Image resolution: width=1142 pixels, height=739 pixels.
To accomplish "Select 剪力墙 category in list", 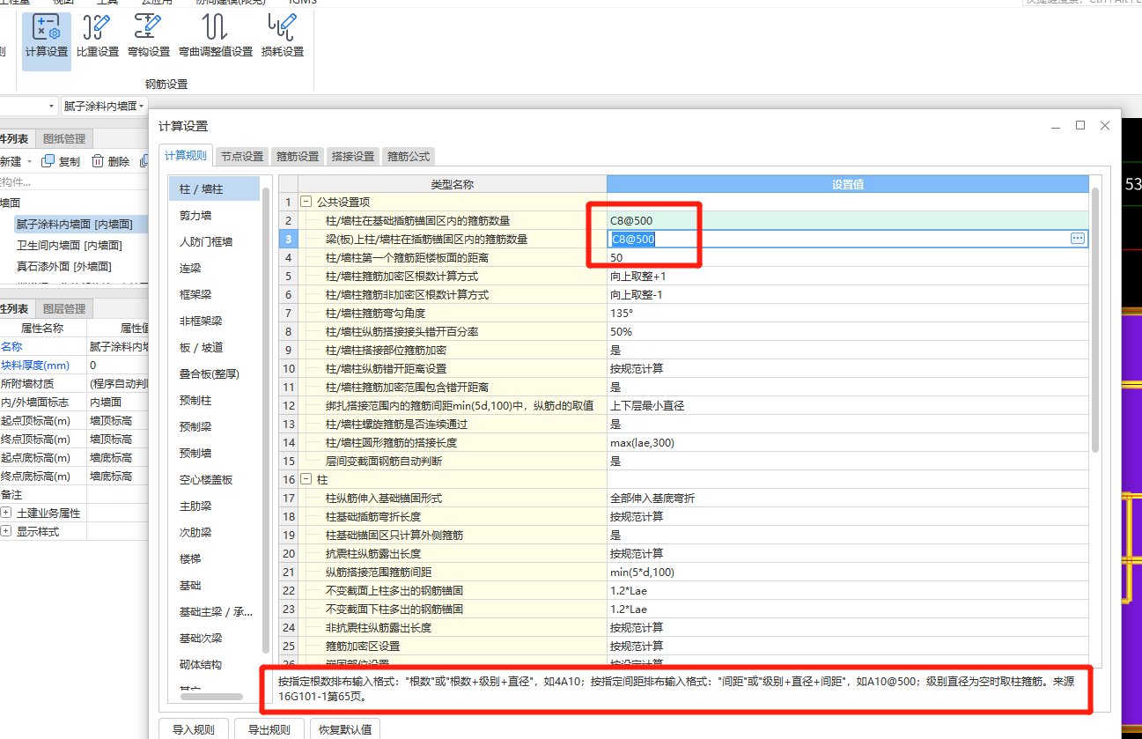I will click(x=214, y=215).
